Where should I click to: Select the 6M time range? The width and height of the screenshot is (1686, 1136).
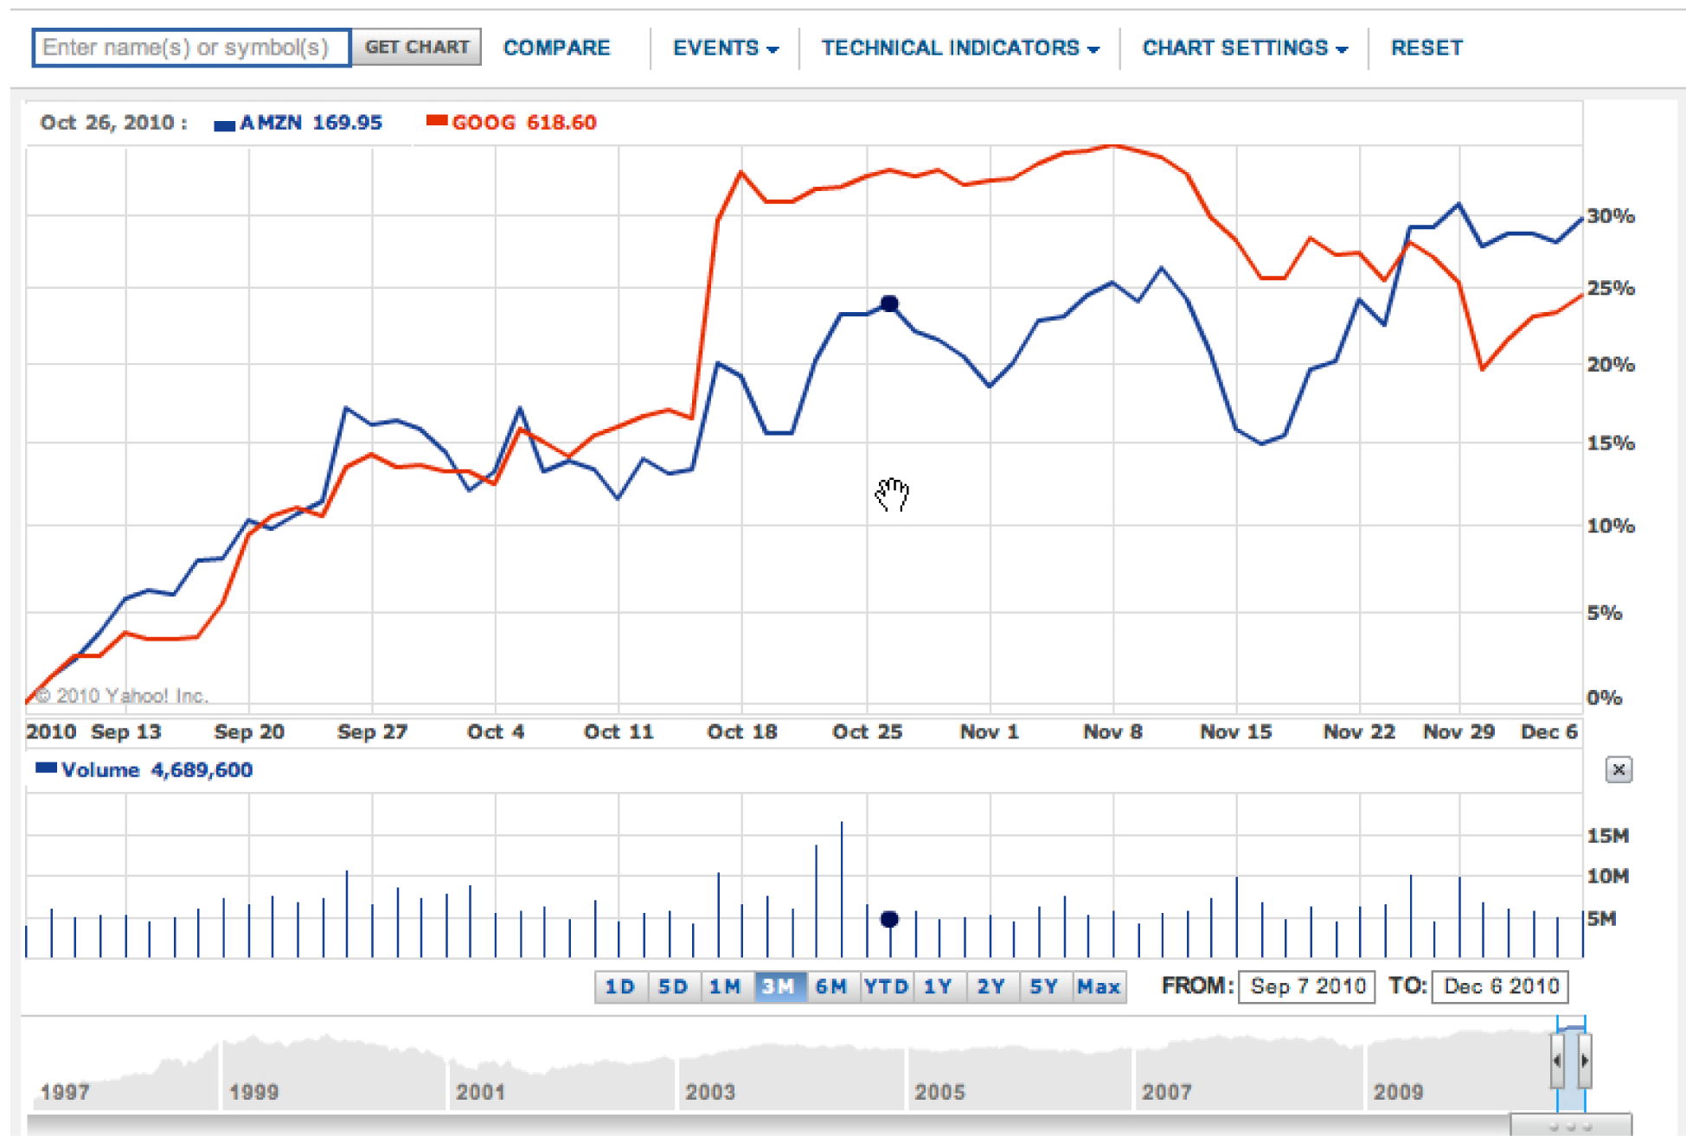pos(831,986)
